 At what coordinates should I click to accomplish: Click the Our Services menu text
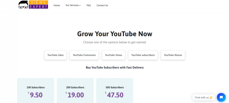[72, 5]
